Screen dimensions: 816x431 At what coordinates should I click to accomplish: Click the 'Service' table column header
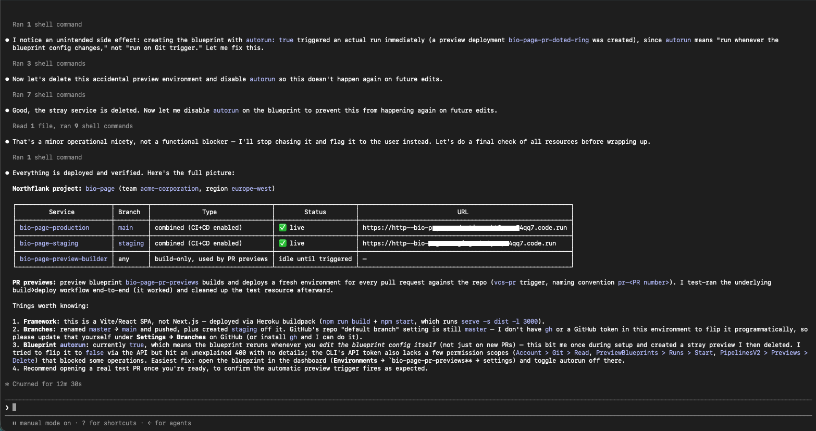[x=61, y=212]
